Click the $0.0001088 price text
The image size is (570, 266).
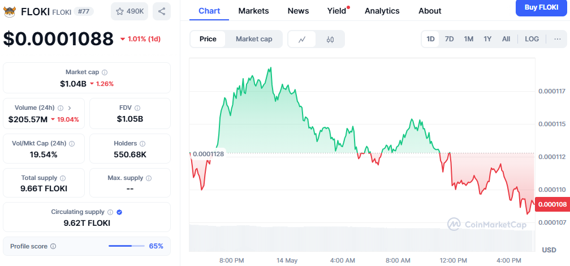[x=59, y=39]
